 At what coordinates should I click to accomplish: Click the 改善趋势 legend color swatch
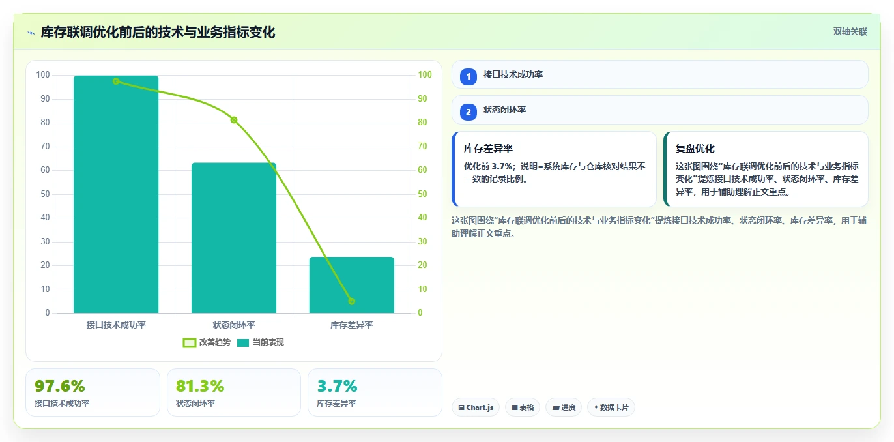click(x=190, y=343)
